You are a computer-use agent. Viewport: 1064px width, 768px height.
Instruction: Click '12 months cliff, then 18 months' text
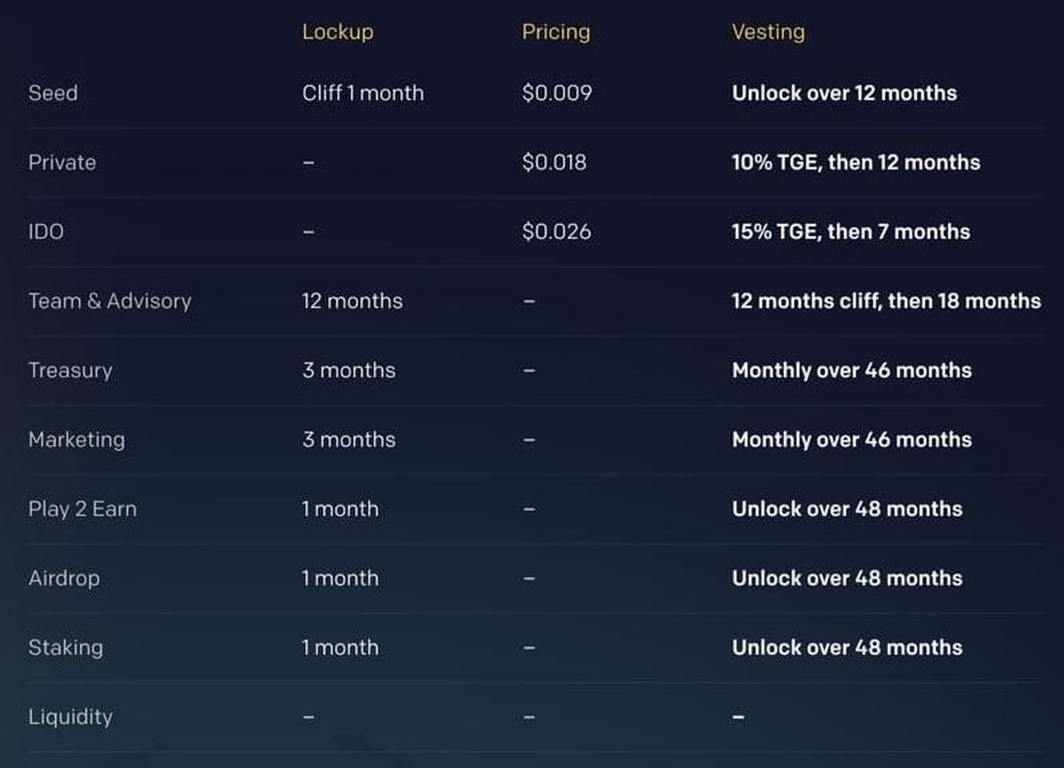886,301
